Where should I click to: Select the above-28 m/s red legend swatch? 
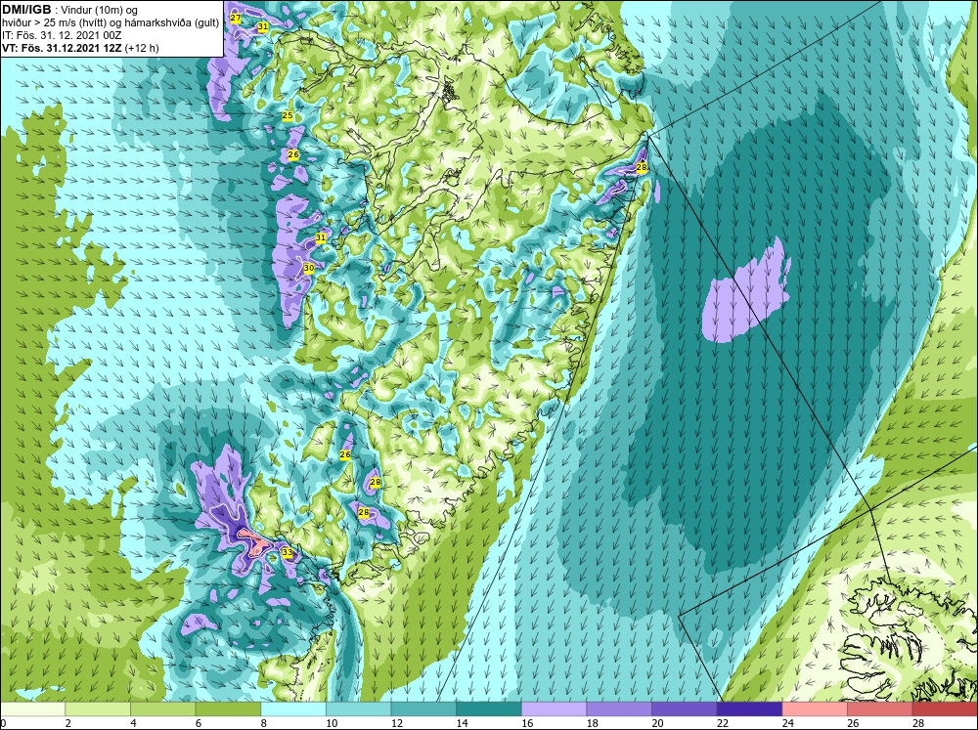tap(945, 709)
